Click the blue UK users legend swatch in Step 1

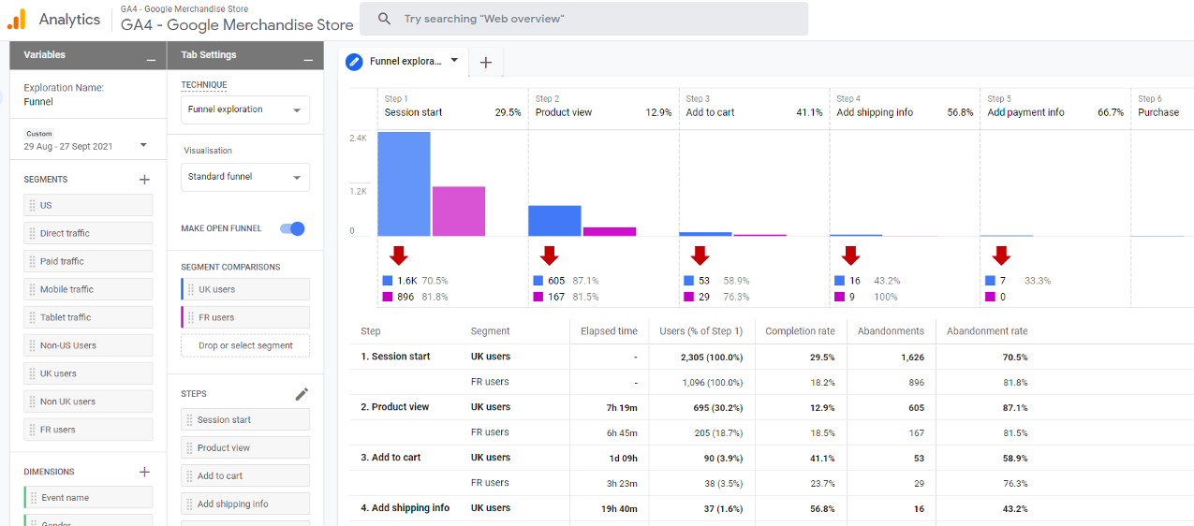click(388, 281)
